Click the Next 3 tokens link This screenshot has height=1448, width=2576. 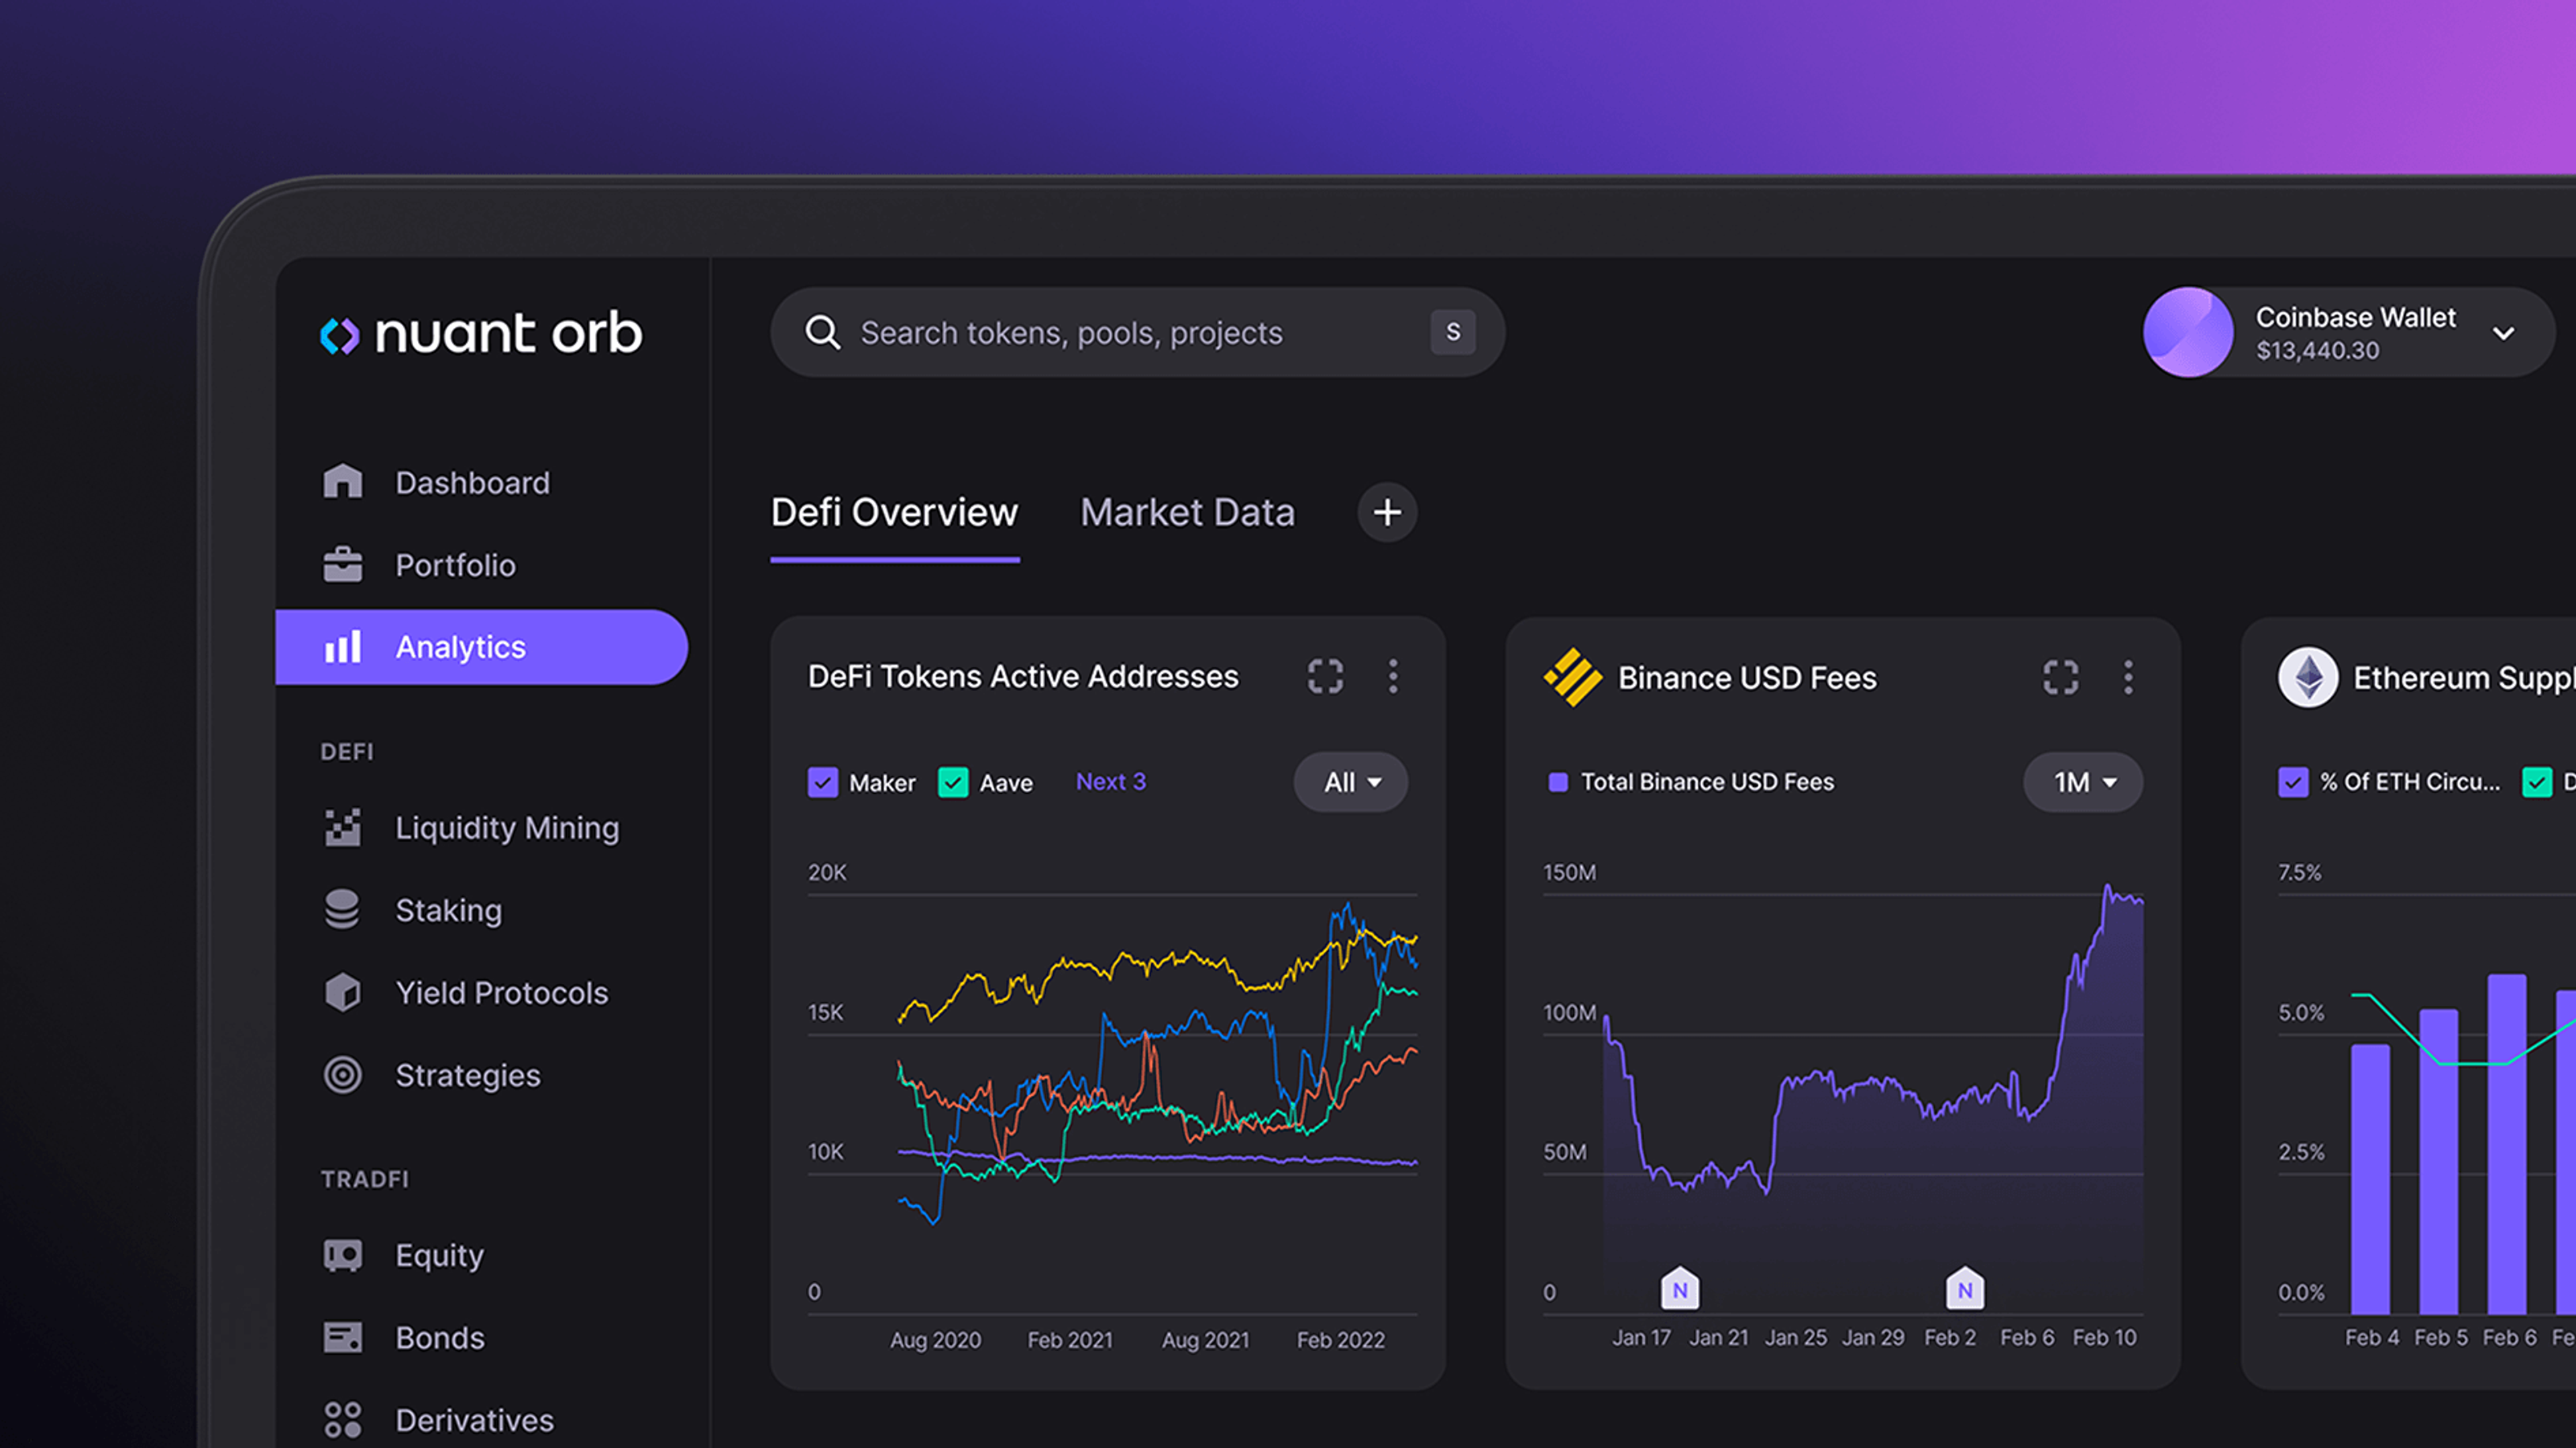(1110, 782)
